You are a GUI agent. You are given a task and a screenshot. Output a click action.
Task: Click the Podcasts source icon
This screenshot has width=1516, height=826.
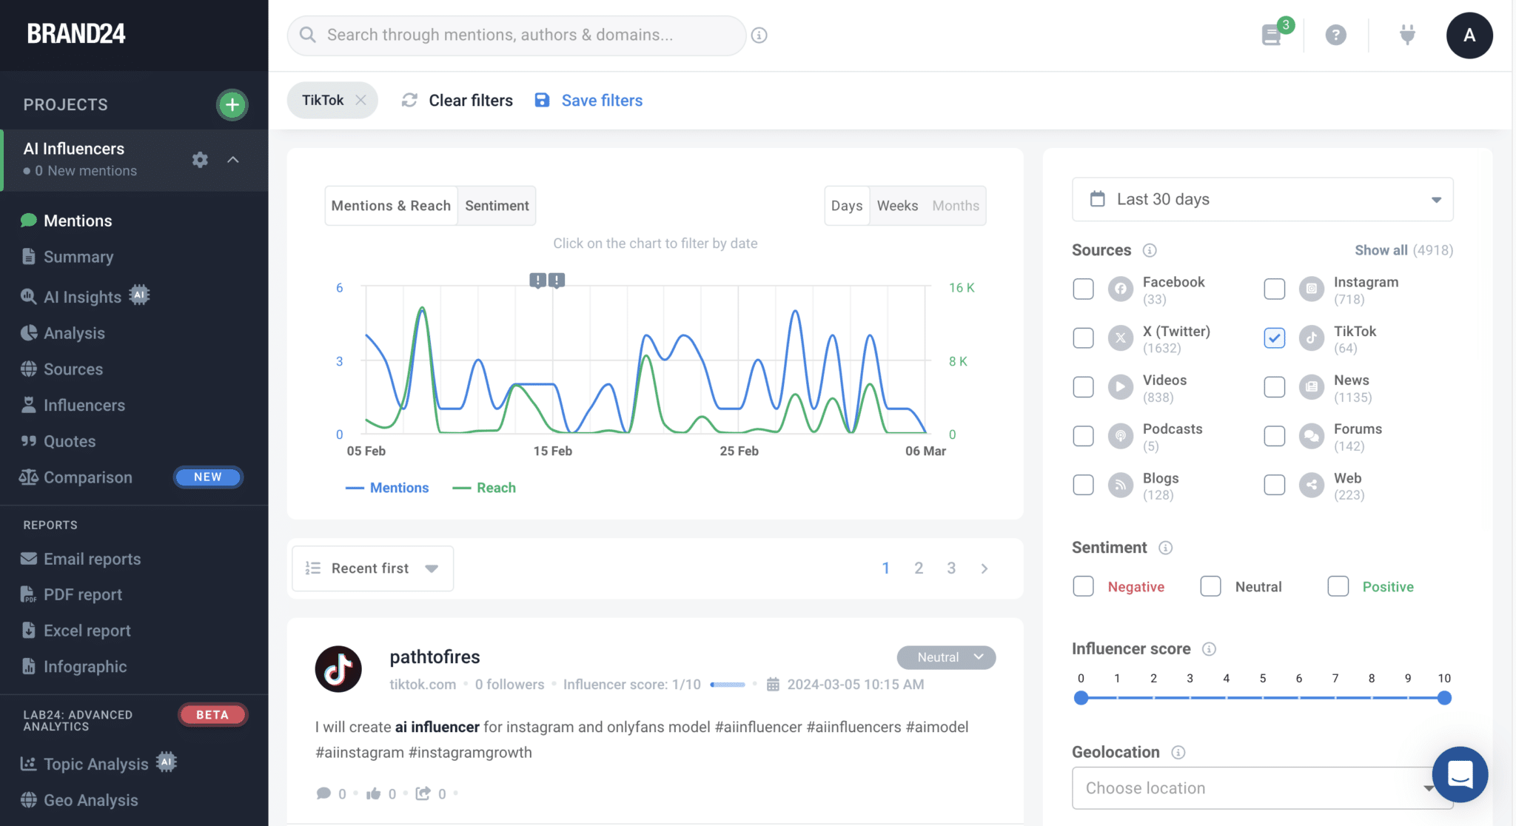(x=1120, y=436)
